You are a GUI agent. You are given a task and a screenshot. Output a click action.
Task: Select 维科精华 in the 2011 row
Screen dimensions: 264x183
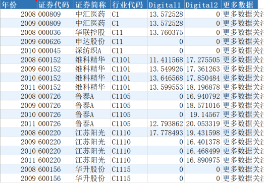pyautogui.click(x=92, y=87)
